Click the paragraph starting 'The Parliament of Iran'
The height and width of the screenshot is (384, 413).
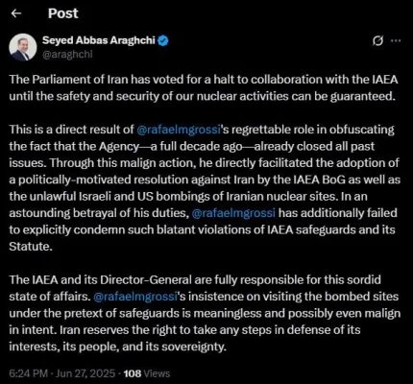click(204, 87)
